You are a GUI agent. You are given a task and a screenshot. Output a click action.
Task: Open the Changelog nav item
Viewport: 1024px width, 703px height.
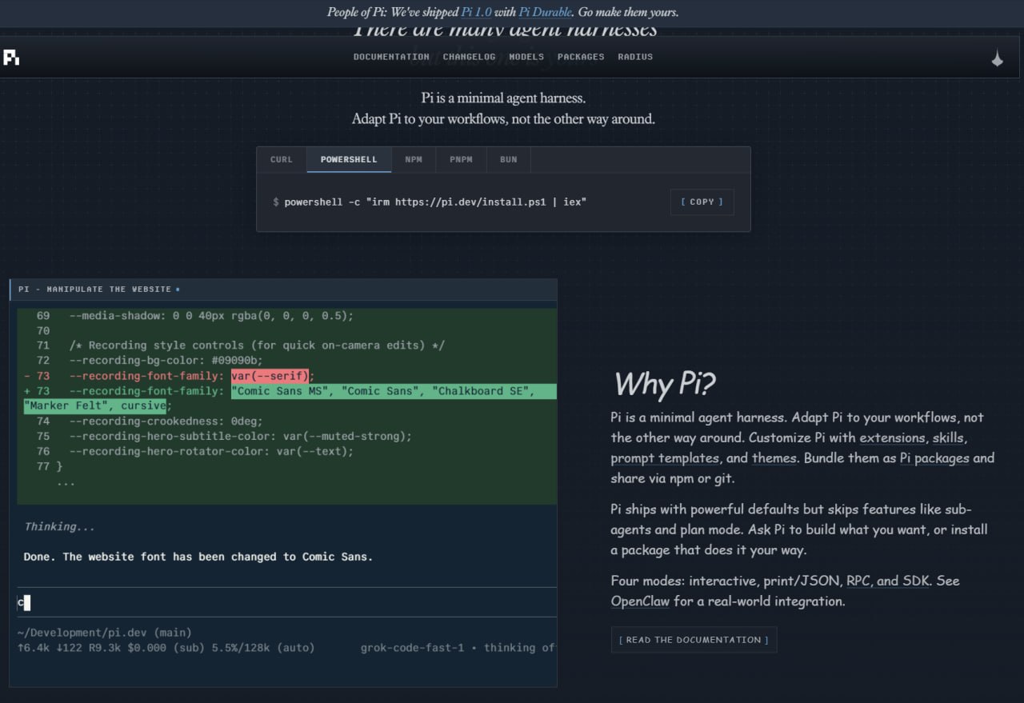click(469, 57)
